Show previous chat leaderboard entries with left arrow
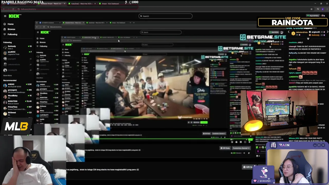329x185 pixels. (288, 32)
